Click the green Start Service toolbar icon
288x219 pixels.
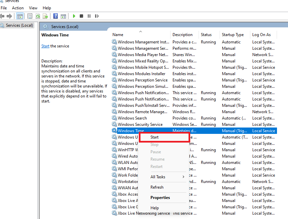pos(74,16)
